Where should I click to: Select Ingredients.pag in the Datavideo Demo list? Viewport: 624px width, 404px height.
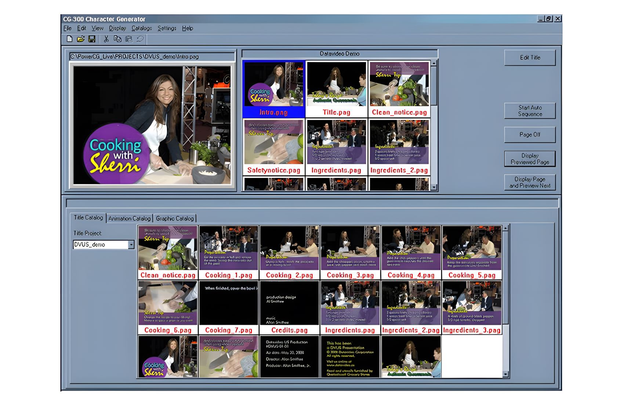[337, 147]
